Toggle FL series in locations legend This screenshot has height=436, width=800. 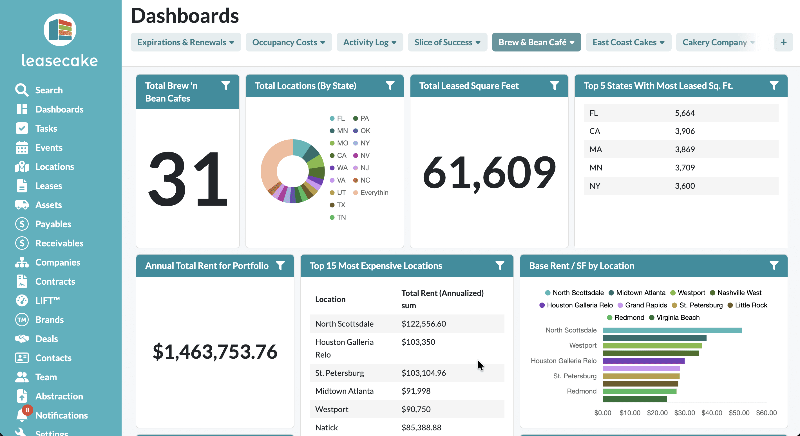337,118
